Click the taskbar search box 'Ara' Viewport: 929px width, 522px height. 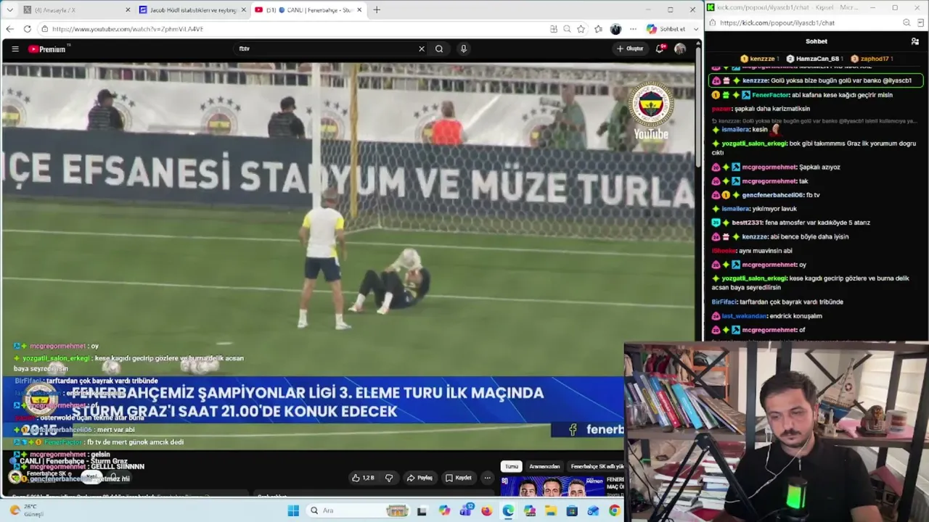coord(358,510)
